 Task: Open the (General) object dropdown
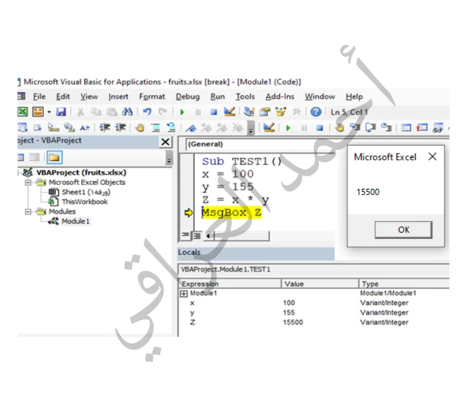click(261, 144)
